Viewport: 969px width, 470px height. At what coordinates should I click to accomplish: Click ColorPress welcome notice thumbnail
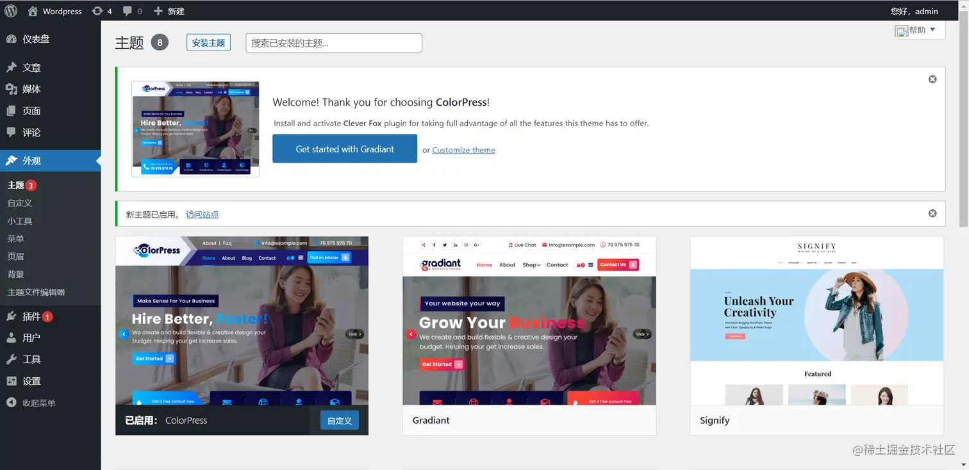click(195, 129)
